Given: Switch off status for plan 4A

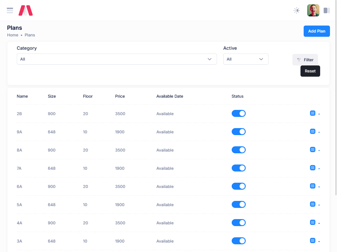Looking at the screenshot, I should pyautogui.click(x=238, y=223).
